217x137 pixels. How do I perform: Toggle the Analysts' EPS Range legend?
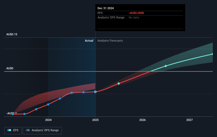(42, 130)
